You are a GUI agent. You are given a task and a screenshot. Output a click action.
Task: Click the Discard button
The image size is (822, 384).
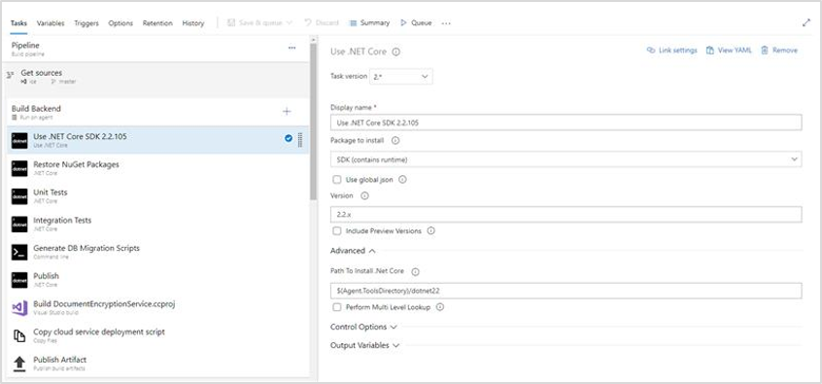pyautogui.click(x=322, y=23)
